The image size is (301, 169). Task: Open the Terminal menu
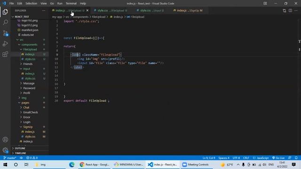(71, 3)
